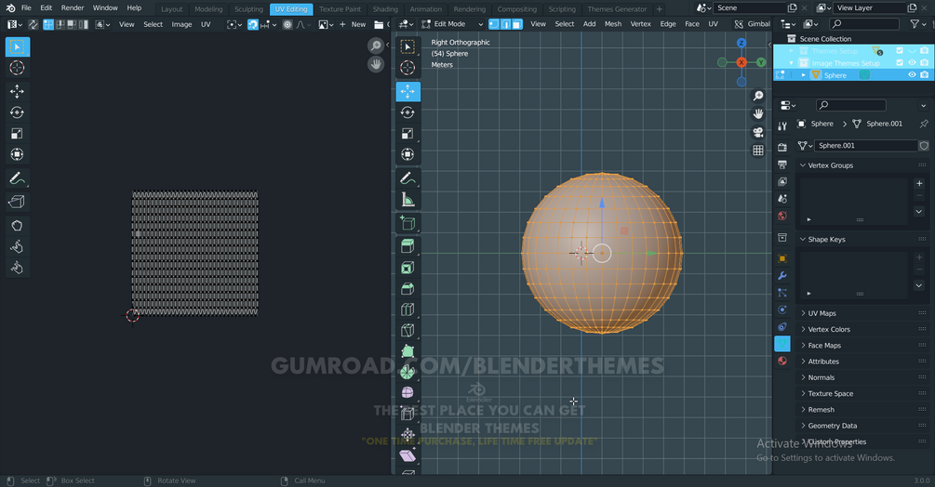Image resolution: width=935 pixels, height=487 pixels.
Task: Open the Themes Generator workspace tab
Action: click(617, 9)
